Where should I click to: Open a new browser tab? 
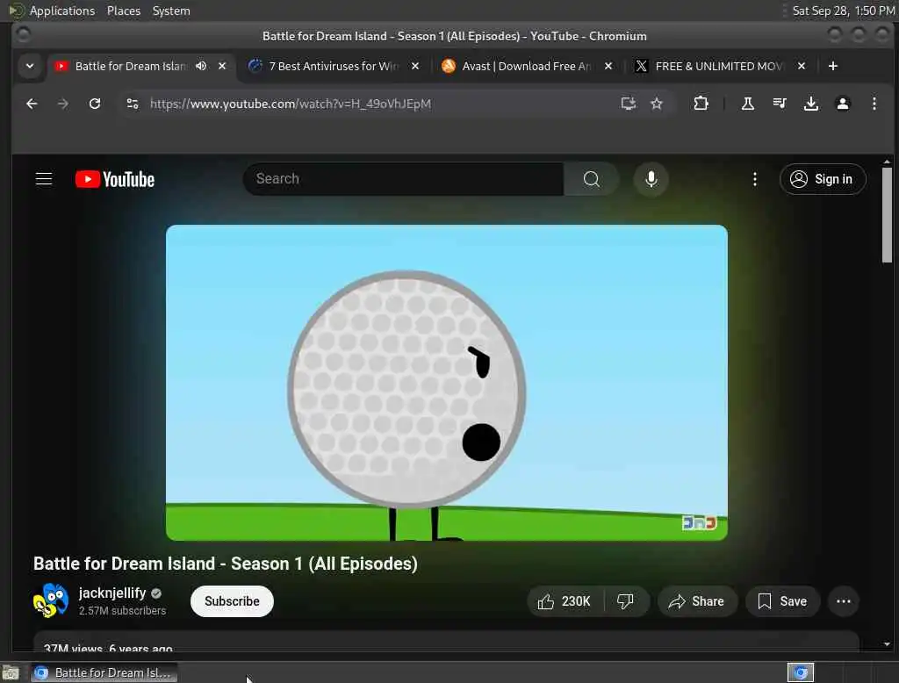(x=832, y=66)
